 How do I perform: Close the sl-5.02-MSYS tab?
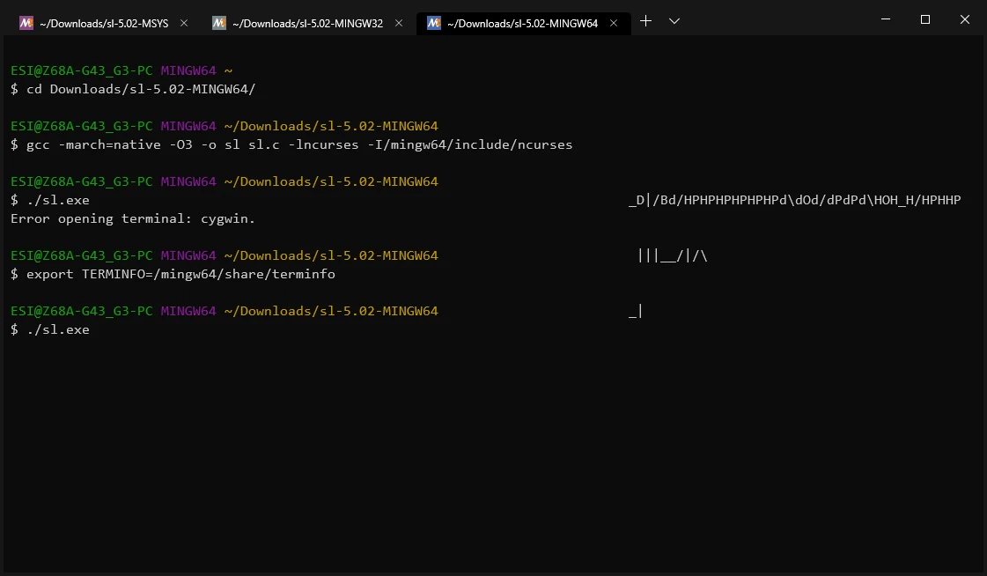(184, 23)
